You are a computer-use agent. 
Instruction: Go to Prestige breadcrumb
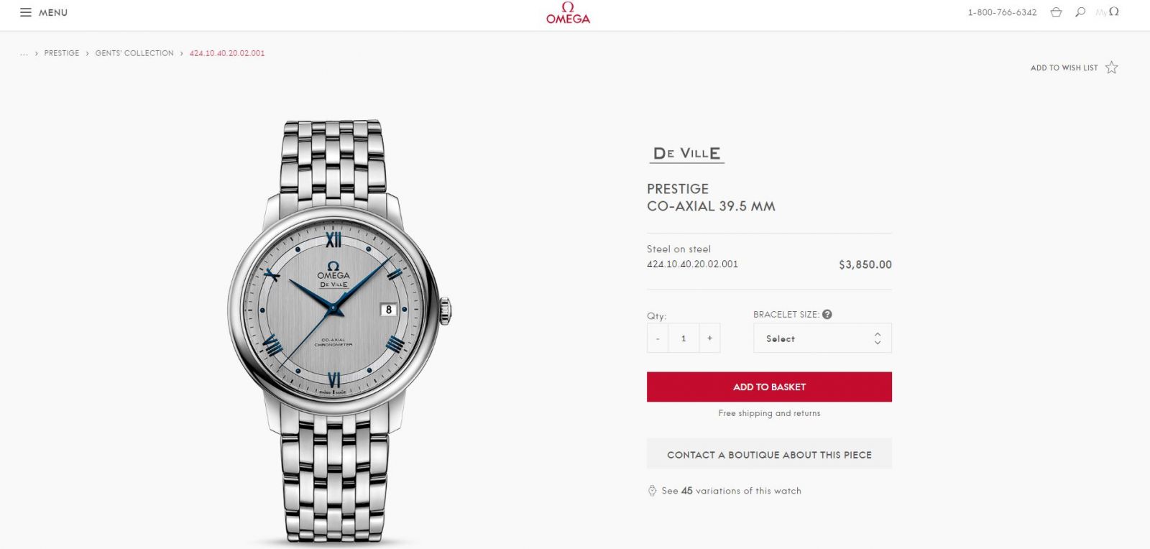pos(62,53)
